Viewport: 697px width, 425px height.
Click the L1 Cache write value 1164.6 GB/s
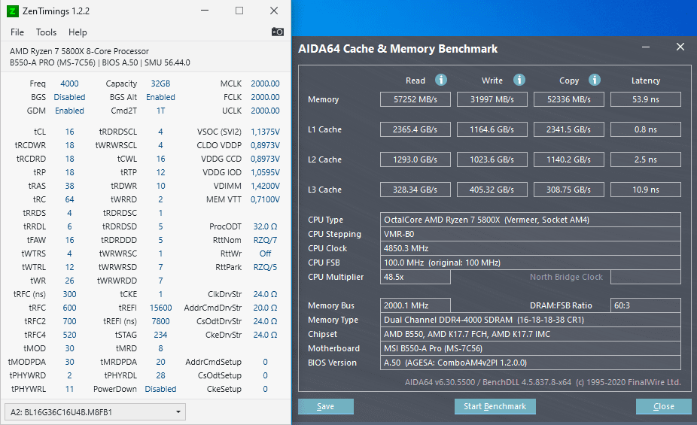[492, 129]
